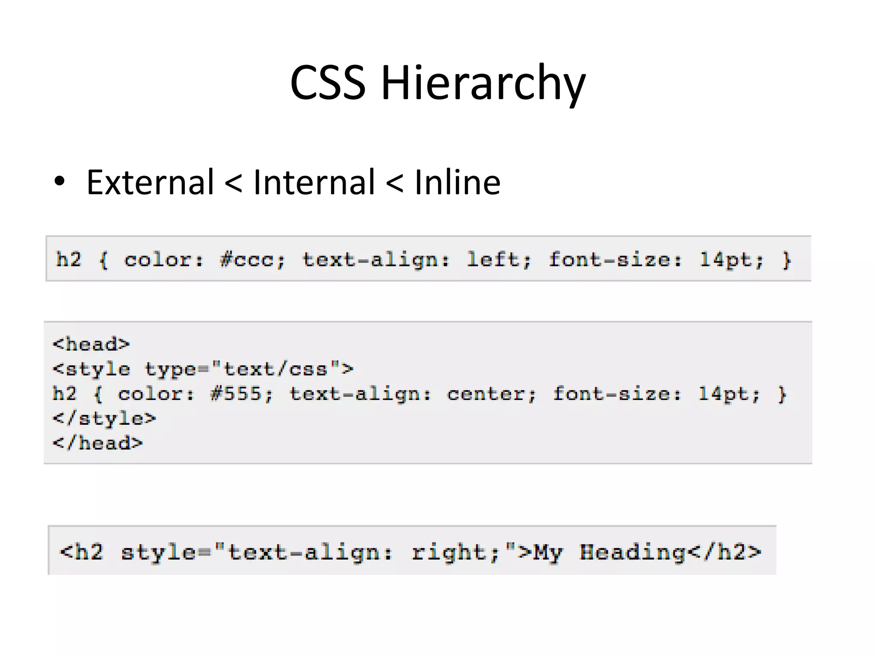Select the 'External < Internal < Inline' bullet text
Viewport: 876px width, 657px height.
tap(293, 183)
